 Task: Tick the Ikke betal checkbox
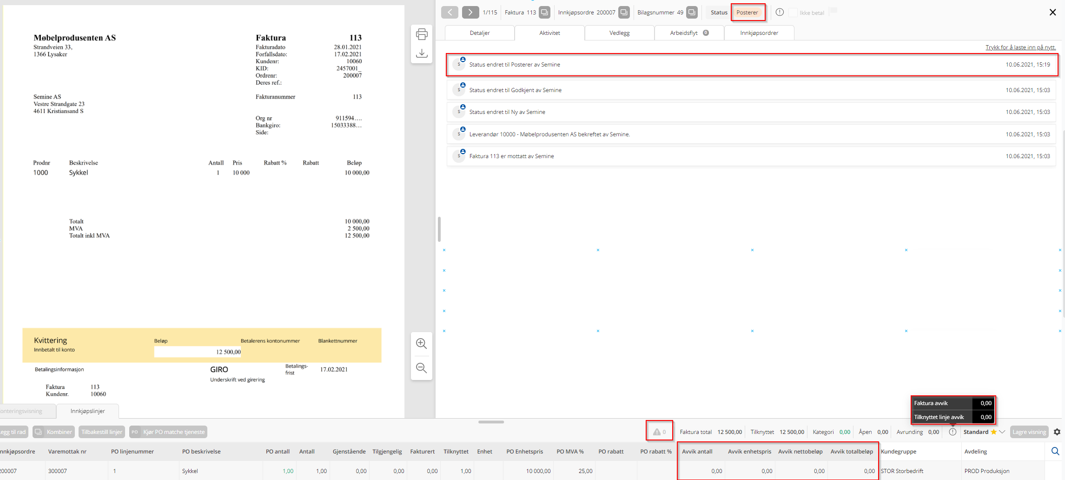click(793, 13)
